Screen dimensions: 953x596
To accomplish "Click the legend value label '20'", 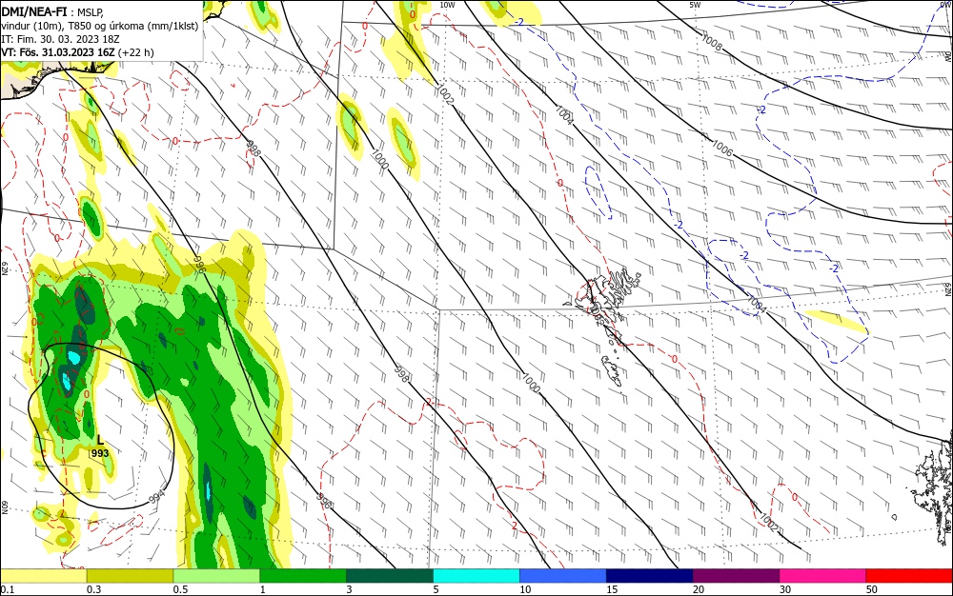I will click(x=699, y=589).
